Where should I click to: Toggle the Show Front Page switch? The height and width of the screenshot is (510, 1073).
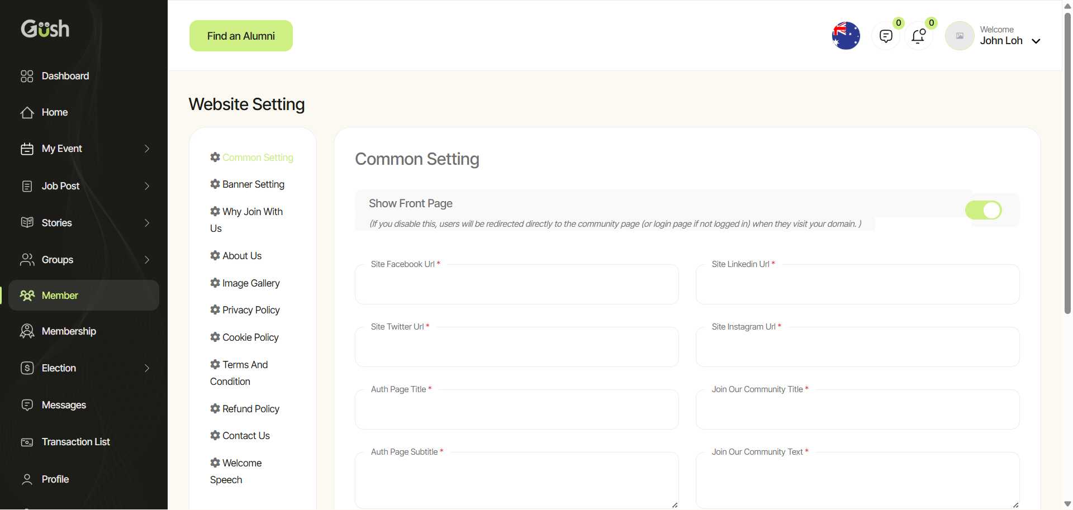point(984,210)
